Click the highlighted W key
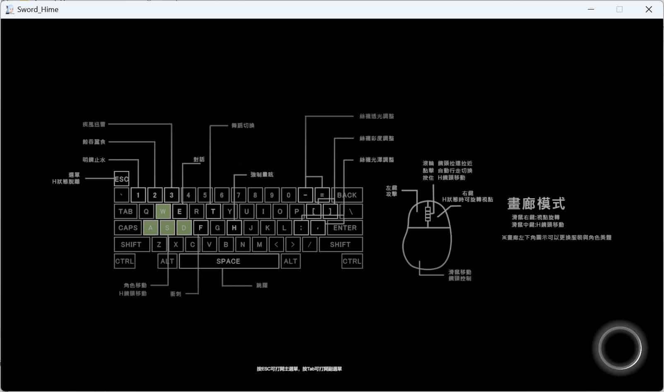This screenshot has height=392, width=664. coord(163,211)
